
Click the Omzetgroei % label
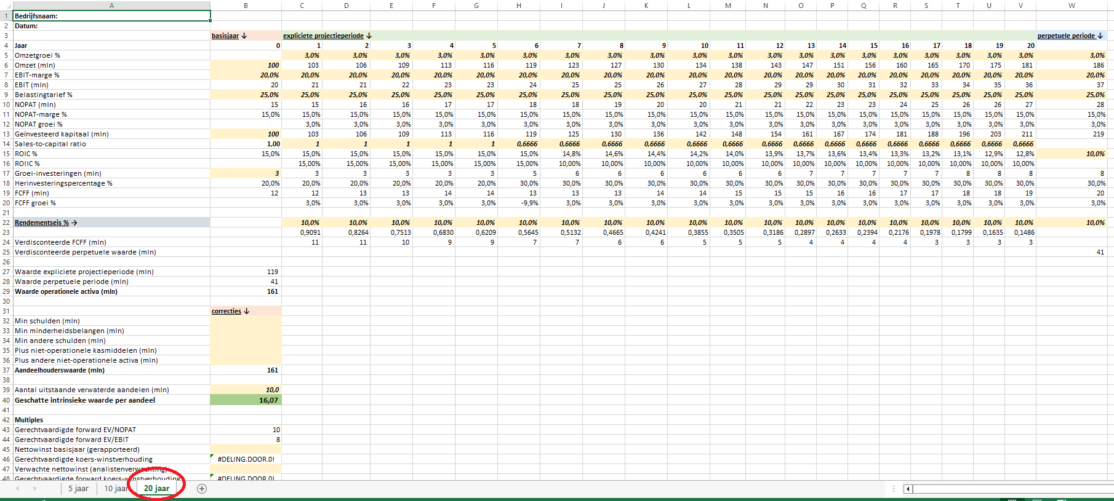click(x=38, y=55)
